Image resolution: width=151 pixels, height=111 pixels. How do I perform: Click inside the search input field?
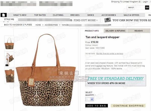point(136,8)
